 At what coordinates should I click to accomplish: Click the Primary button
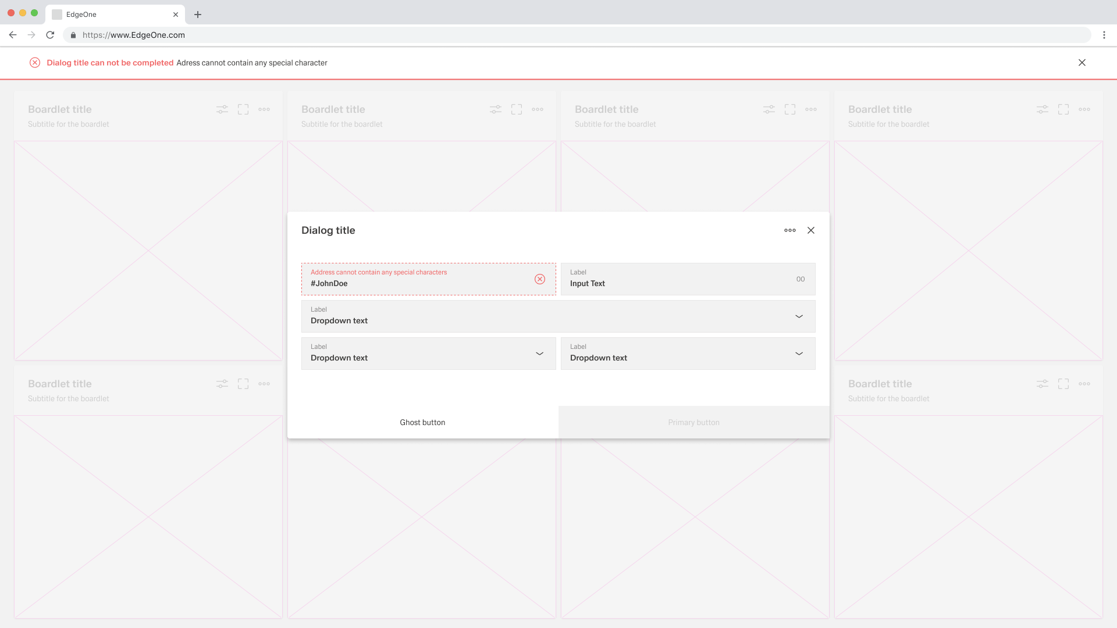[x=693, y=422]
